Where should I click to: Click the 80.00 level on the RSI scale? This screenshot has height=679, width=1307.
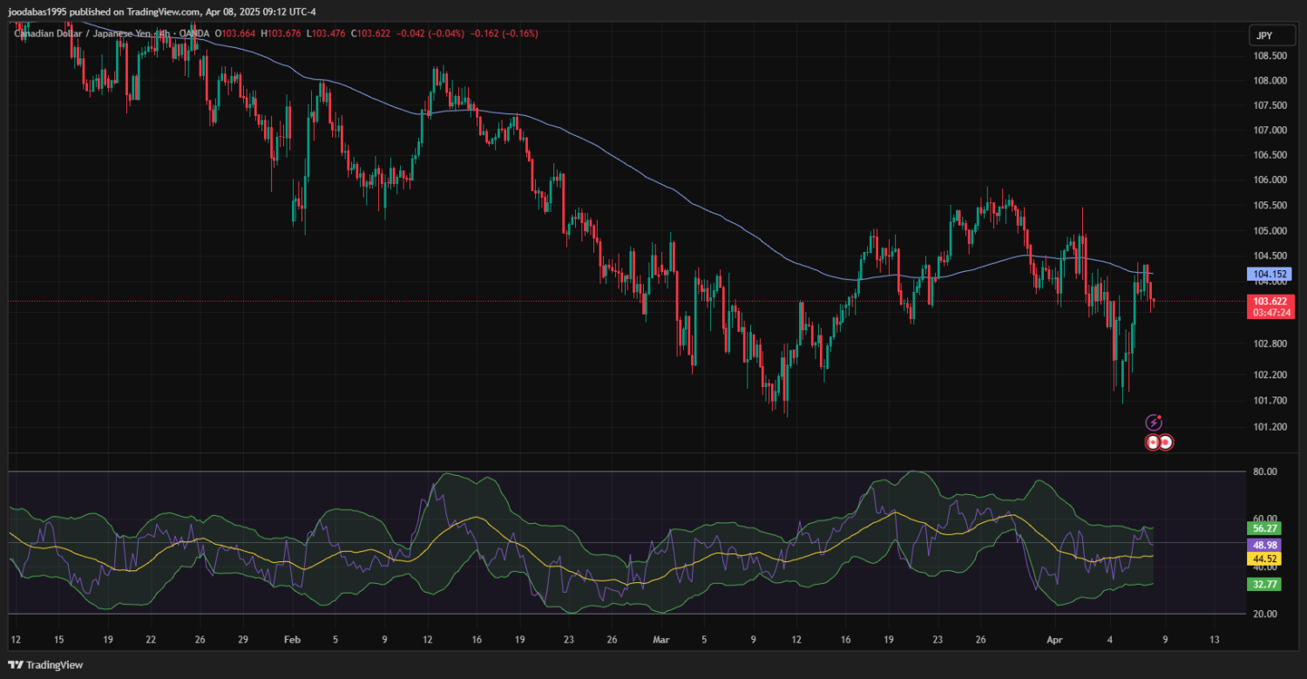tap(1264, 472)
